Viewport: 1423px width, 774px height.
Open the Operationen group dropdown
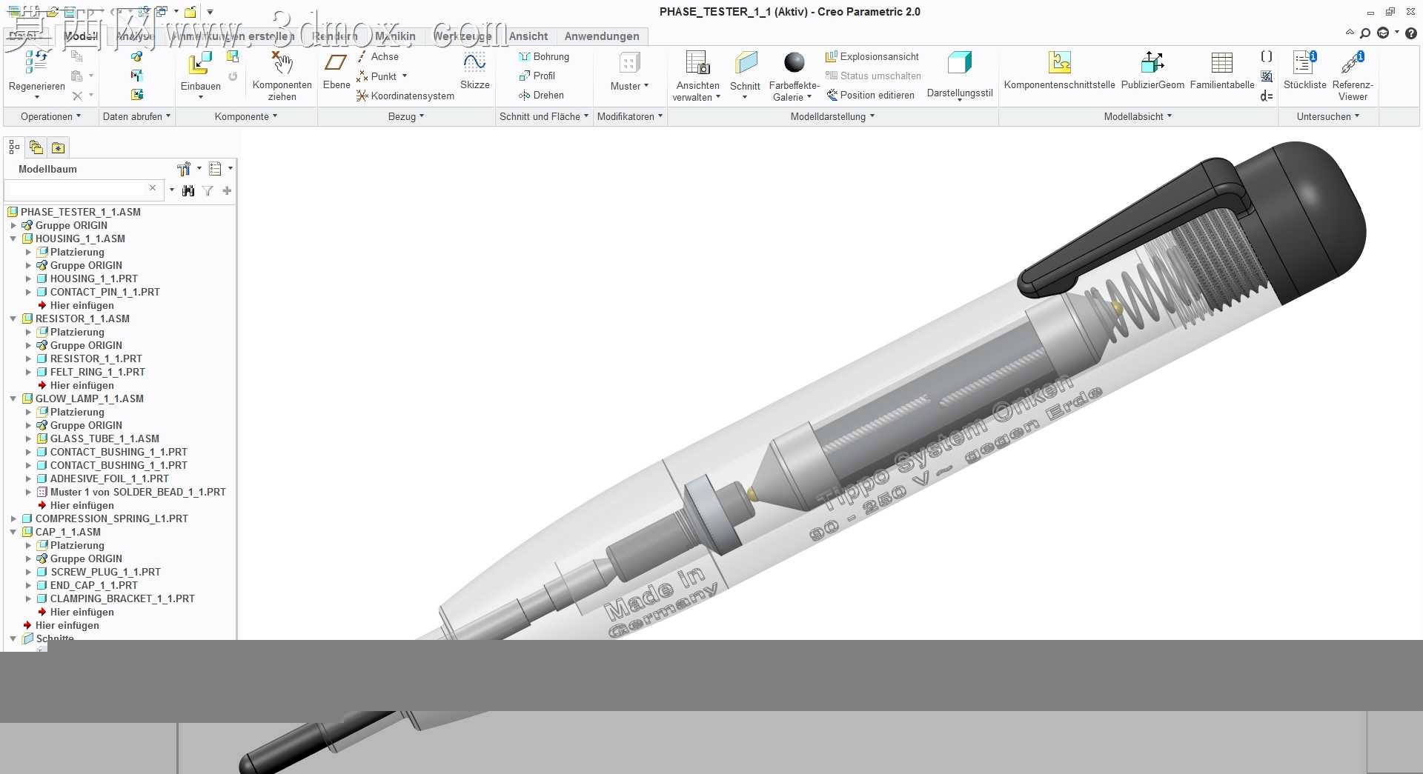pyautogui.click(x=50, y=116)
